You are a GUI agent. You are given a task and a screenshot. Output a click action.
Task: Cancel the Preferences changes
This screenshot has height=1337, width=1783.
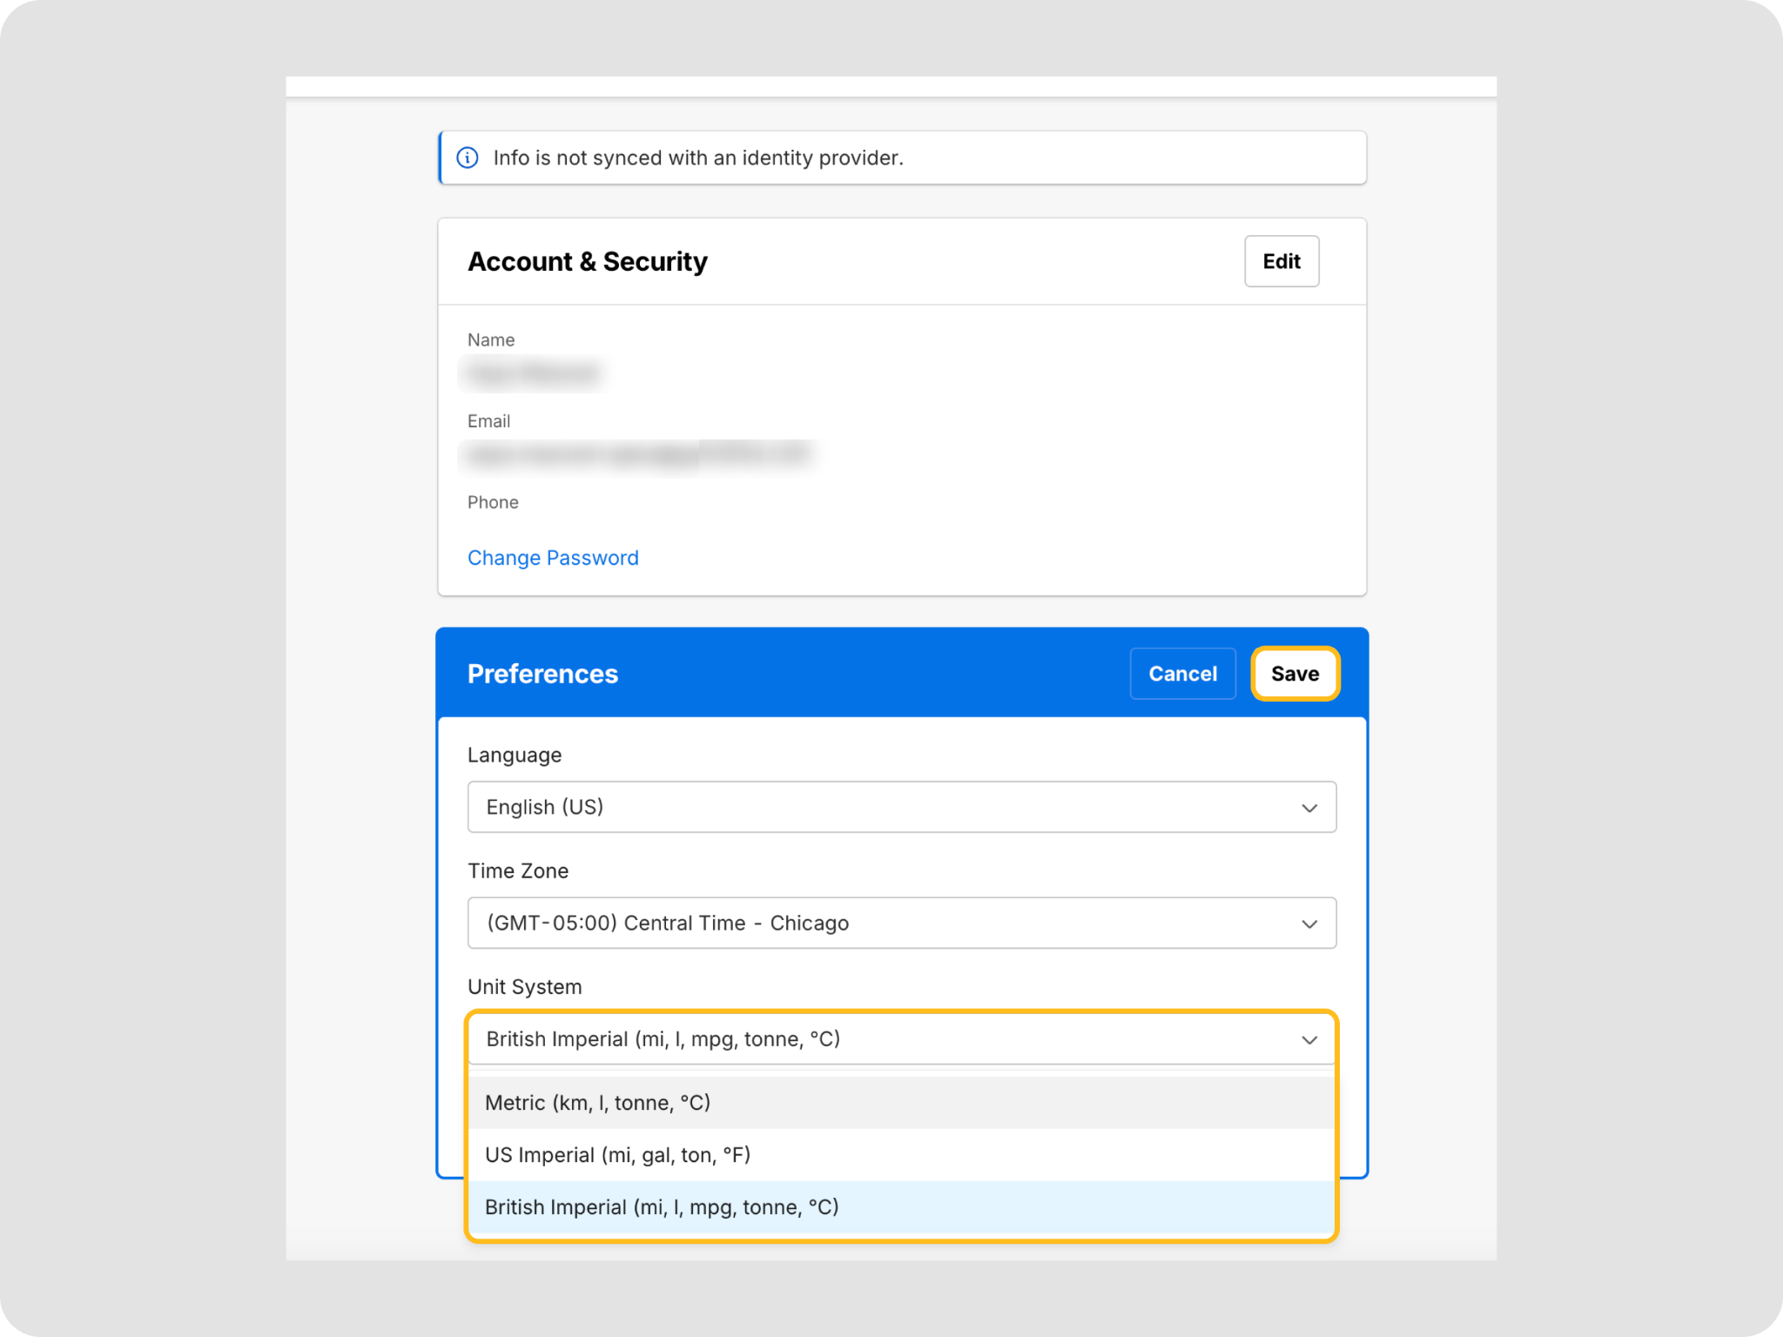tap(1181, 674)
